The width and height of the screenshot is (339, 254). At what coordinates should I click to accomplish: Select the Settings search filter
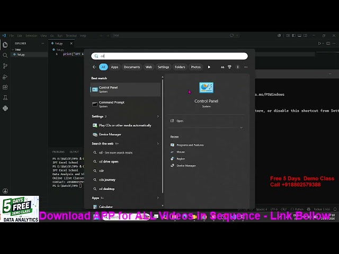(x=163, y=67)
